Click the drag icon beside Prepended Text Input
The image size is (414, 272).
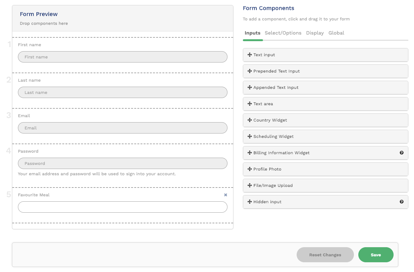(249, 71)
